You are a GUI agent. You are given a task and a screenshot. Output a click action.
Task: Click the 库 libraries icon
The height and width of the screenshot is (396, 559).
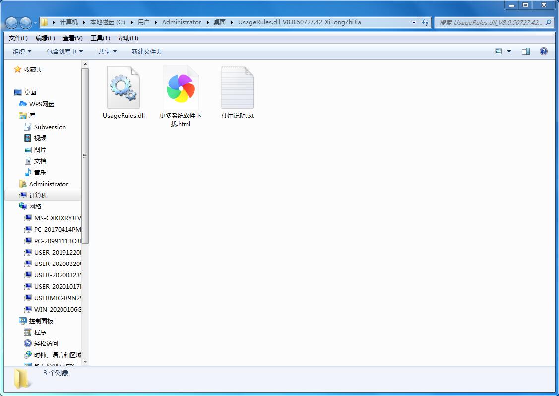coord(23,115)
